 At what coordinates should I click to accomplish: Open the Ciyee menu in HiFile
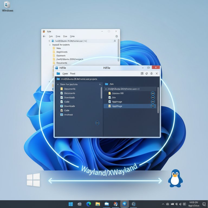[x=65, y=73]
